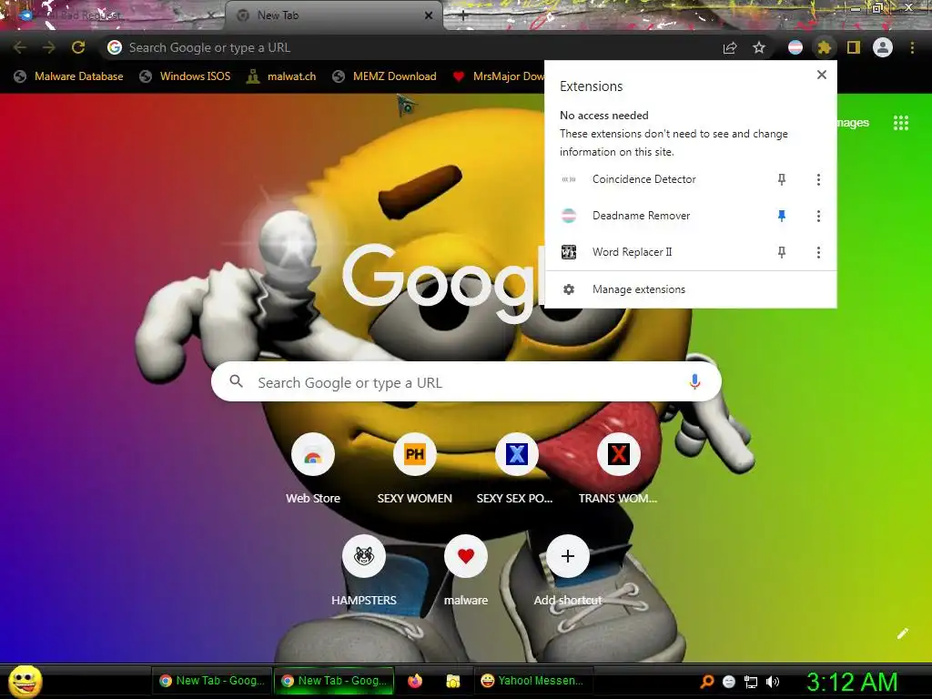Open Yahoo! Messenger taskbar item
The width and height of the screenshot is (932, 699).
click(533, 681)
